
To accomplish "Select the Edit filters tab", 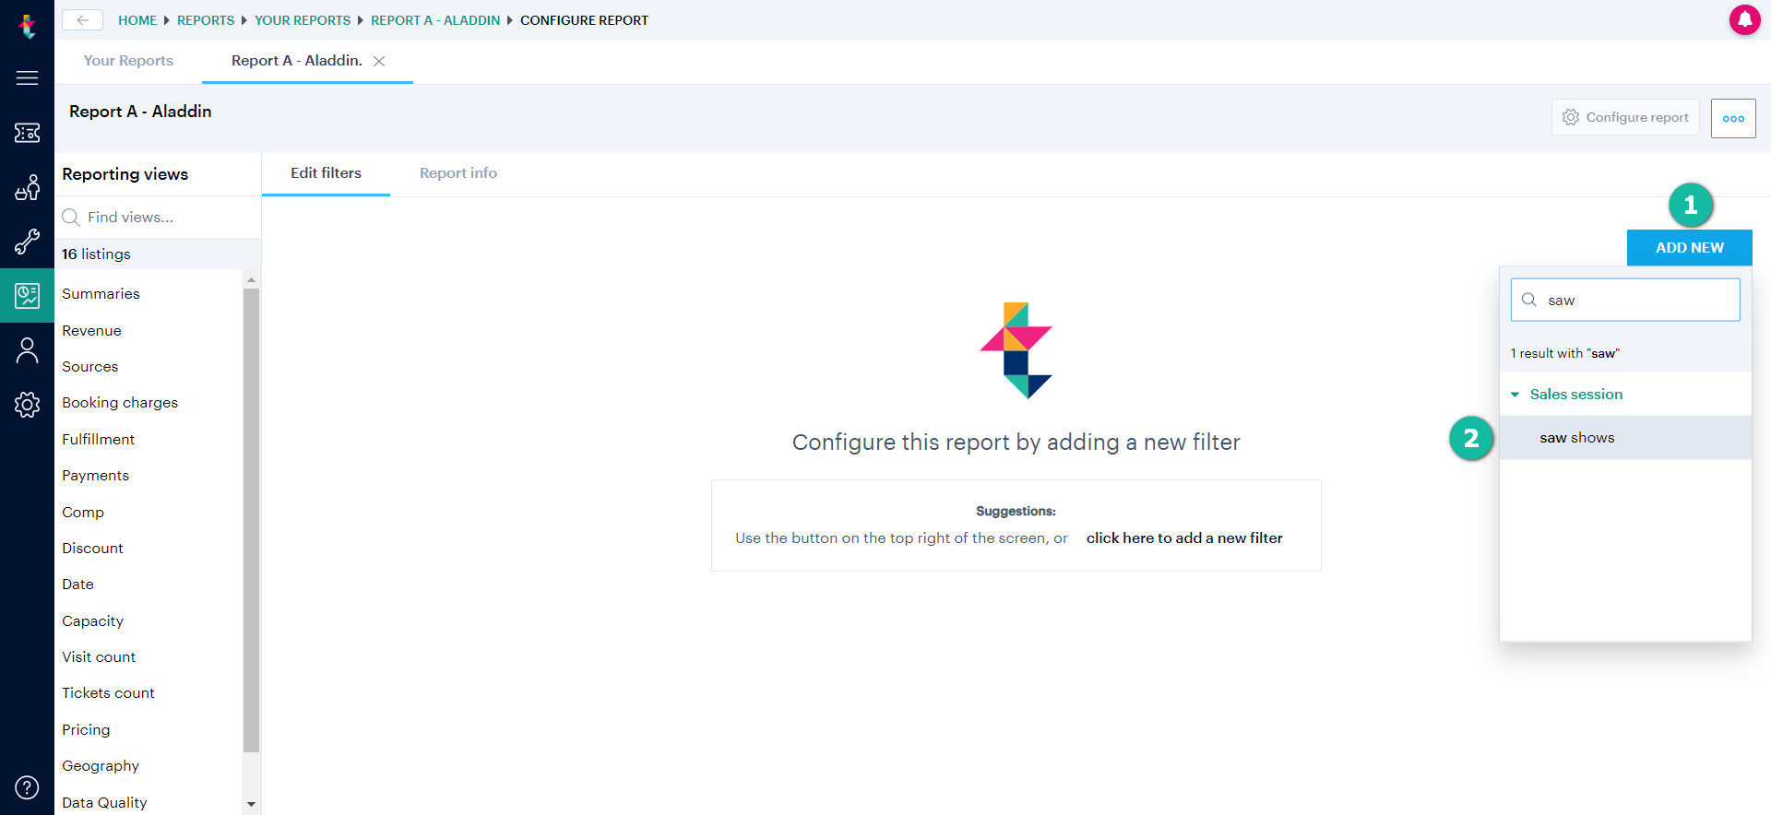I will pos(326,173).
